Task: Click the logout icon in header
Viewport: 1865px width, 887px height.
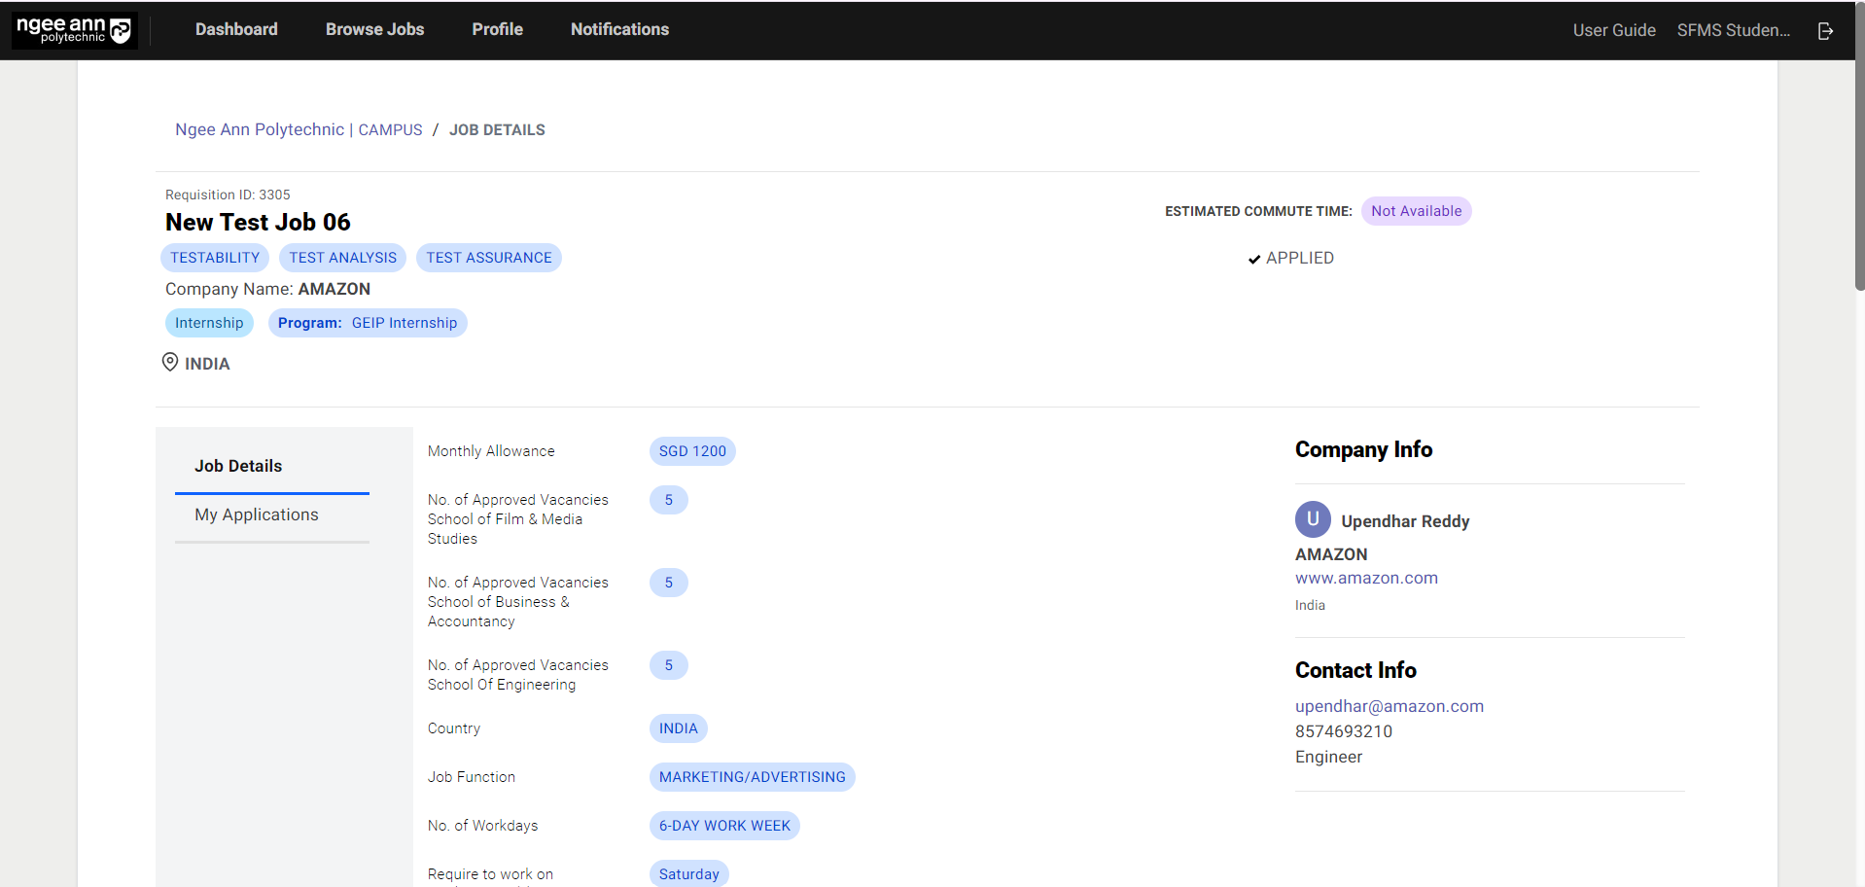Action: tap(1825, 31)
